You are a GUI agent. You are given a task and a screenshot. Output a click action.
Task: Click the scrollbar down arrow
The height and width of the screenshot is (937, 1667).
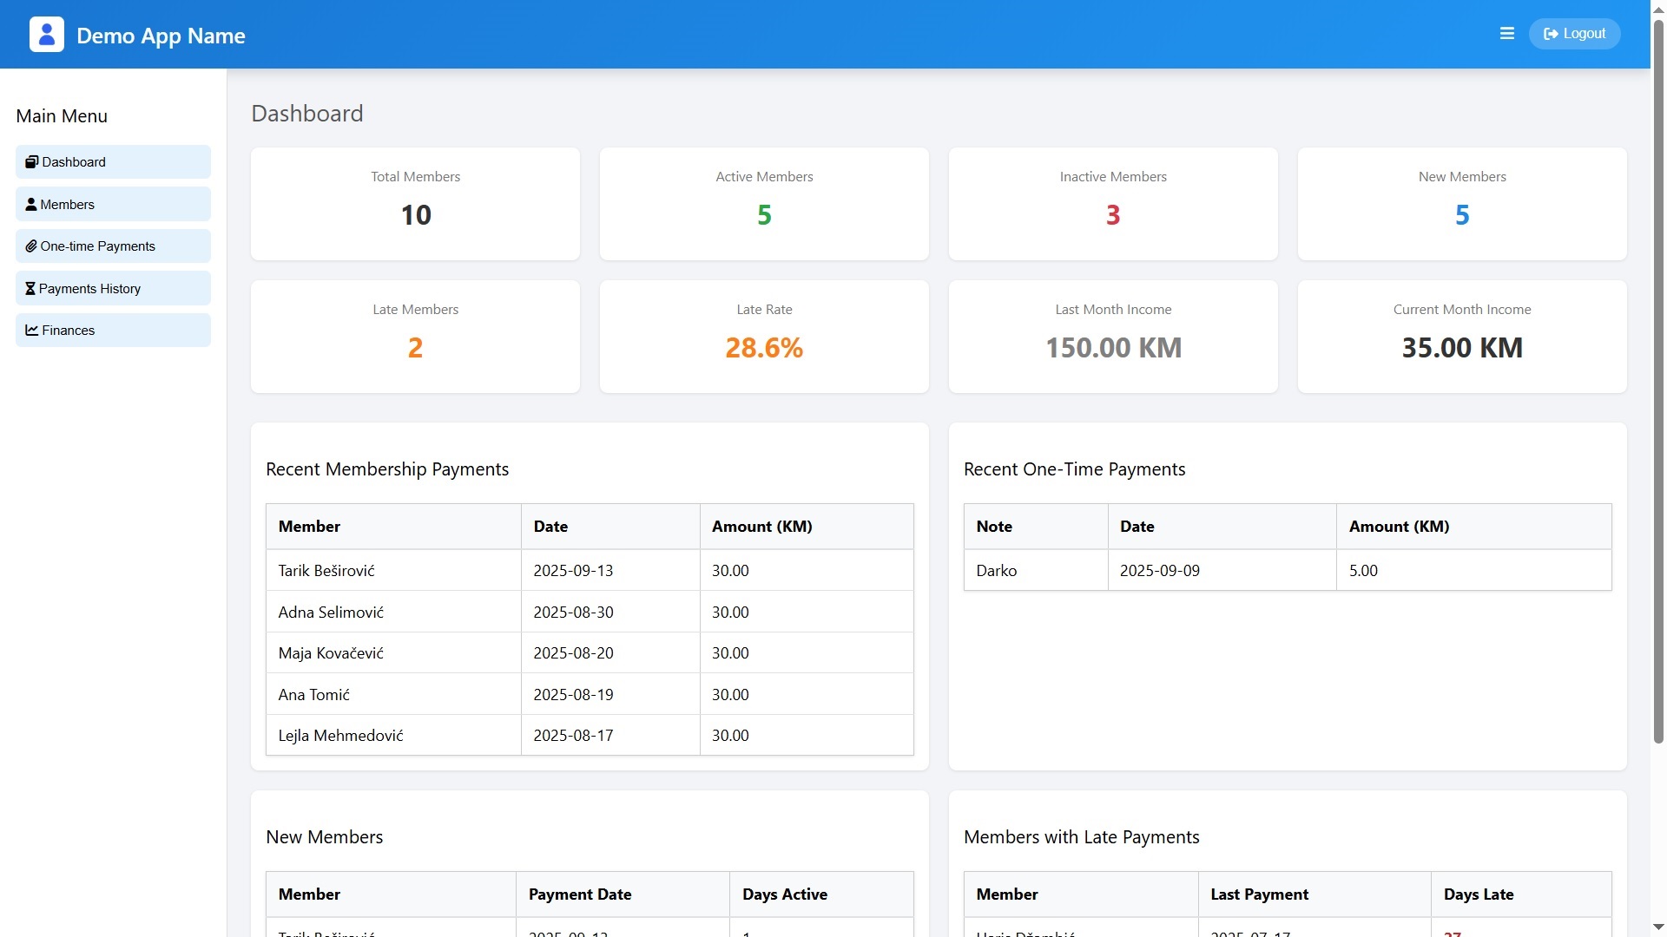pyautogui.click(x=1658, y=927)
